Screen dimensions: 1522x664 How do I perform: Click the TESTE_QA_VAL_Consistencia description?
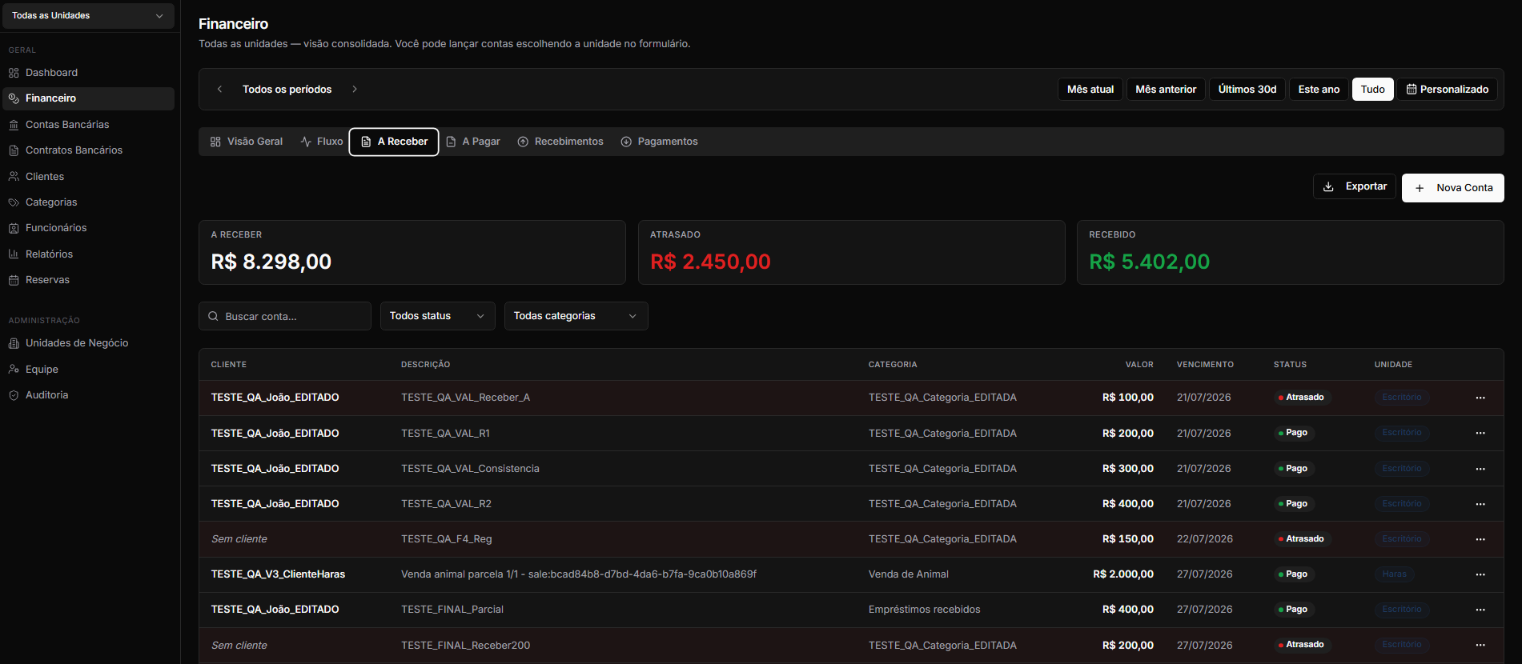coord(470,469)
